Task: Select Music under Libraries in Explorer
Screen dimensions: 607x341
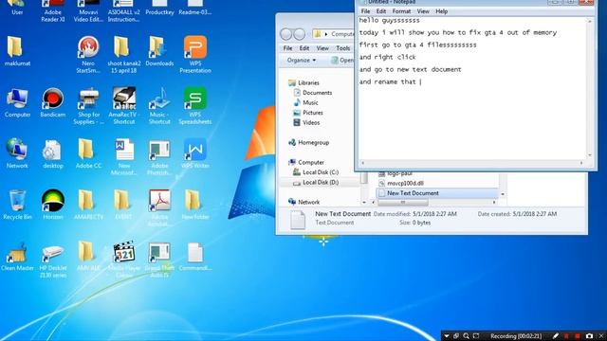Action: coord(305,103)
